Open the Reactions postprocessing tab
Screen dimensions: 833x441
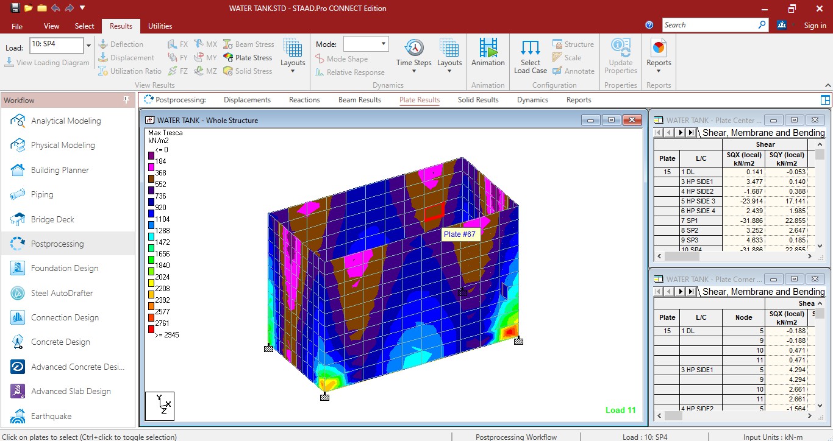(304, 100)
